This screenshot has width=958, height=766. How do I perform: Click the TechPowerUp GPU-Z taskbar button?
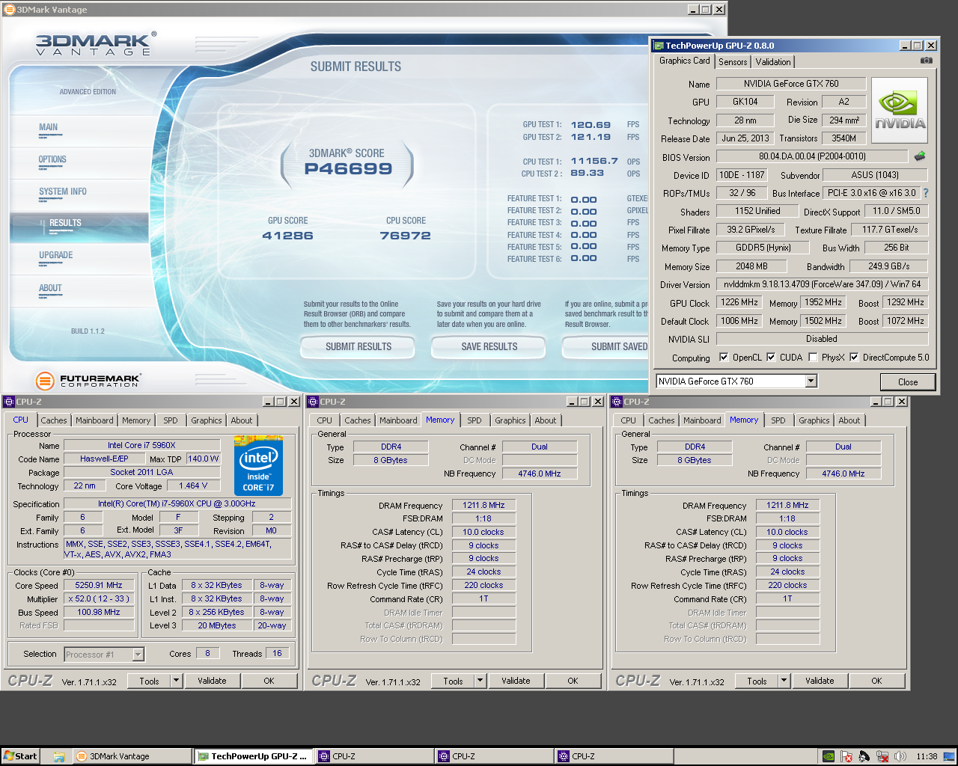(252, 756)
